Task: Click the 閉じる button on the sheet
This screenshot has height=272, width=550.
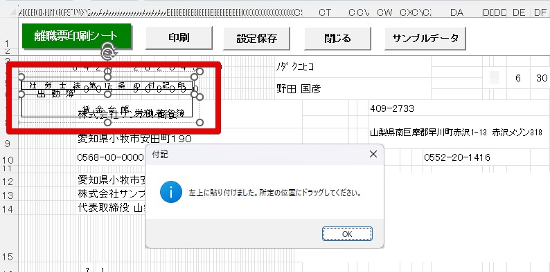Action: click(337, 38)
